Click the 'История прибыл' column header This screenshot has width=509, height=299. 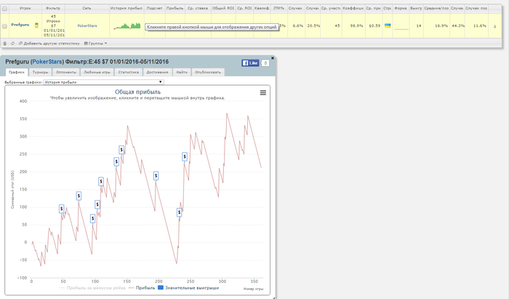click(127, 9)
